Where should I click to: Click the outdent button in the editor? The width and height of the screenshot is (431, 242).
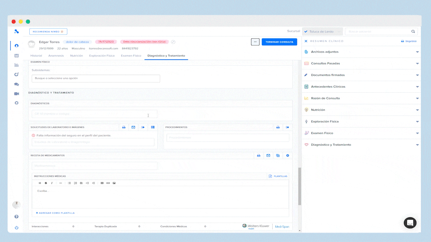[93, 183]
